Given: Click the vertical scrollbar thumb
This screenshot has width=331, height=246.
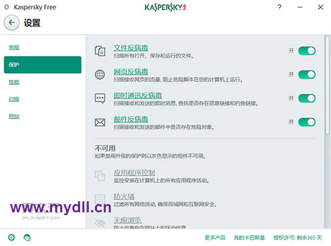Looking at the screenshot, I should [x=327, y=85].
